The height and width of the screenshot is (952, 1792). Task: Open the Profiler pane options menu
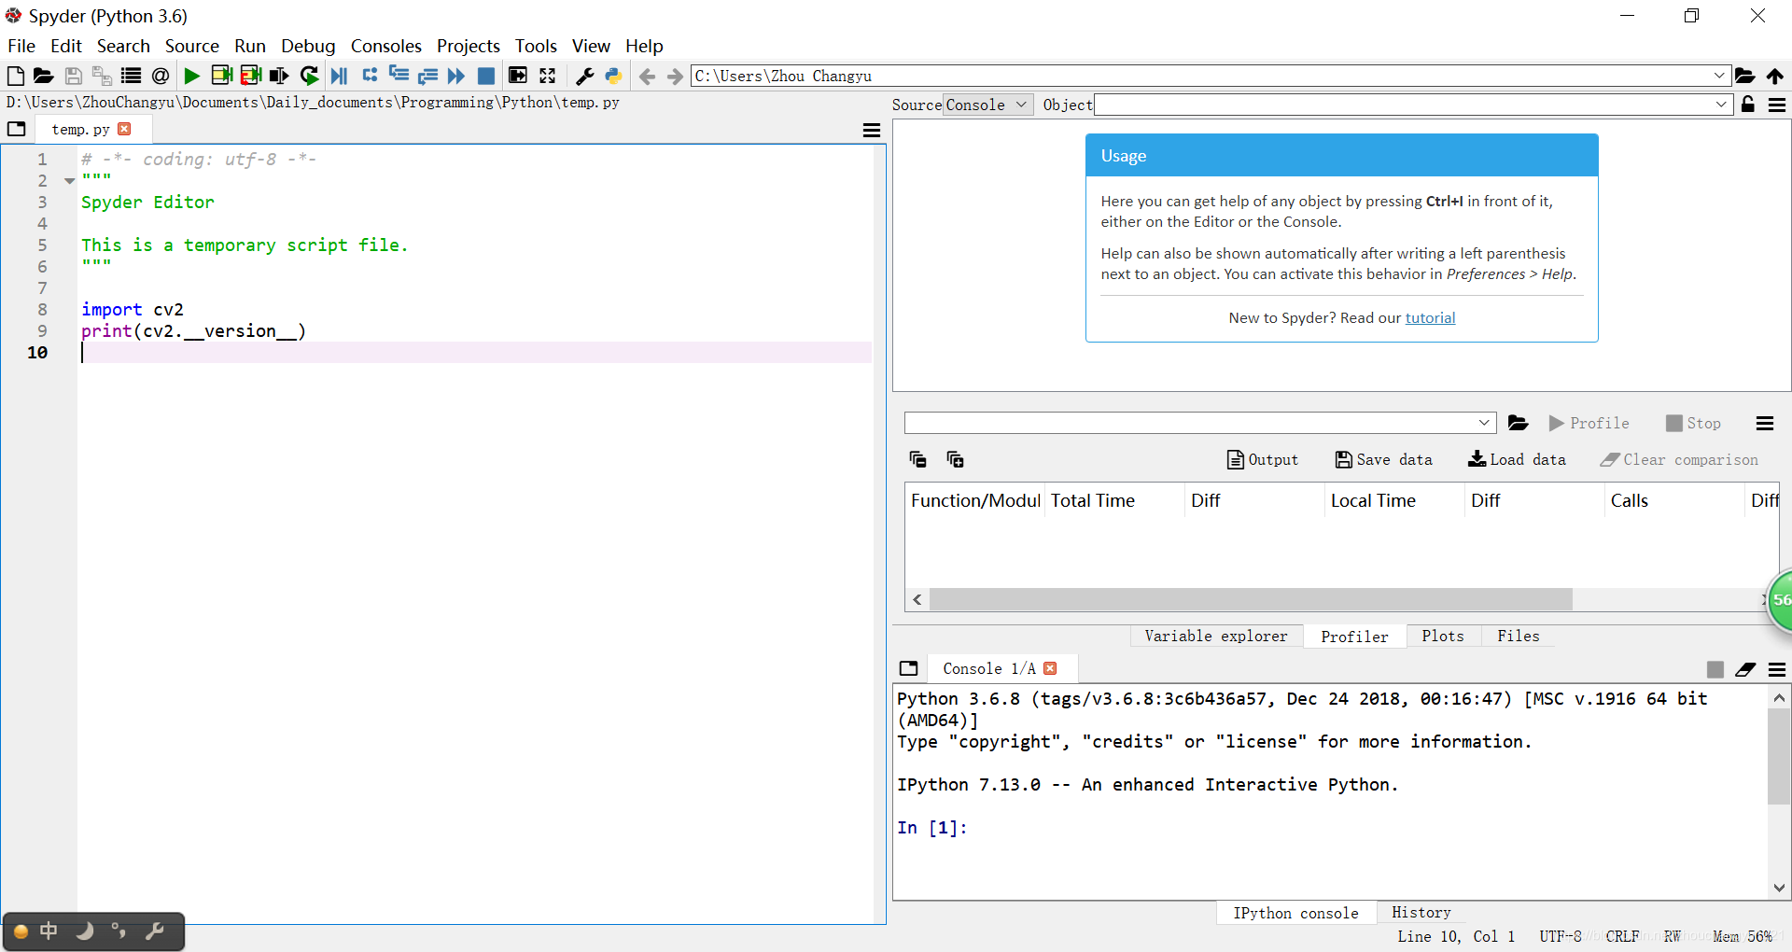click(x=1765, y=424)
